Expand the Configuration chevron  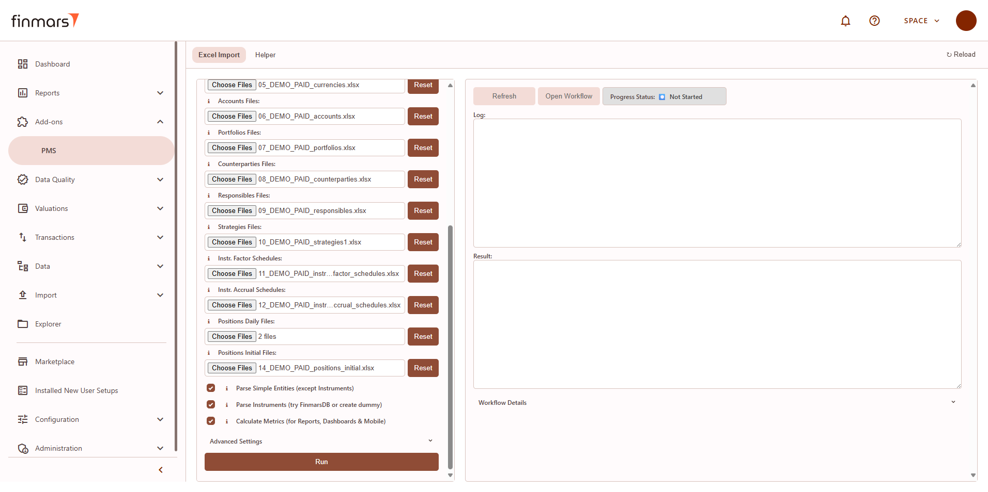(x=160, y=419)
